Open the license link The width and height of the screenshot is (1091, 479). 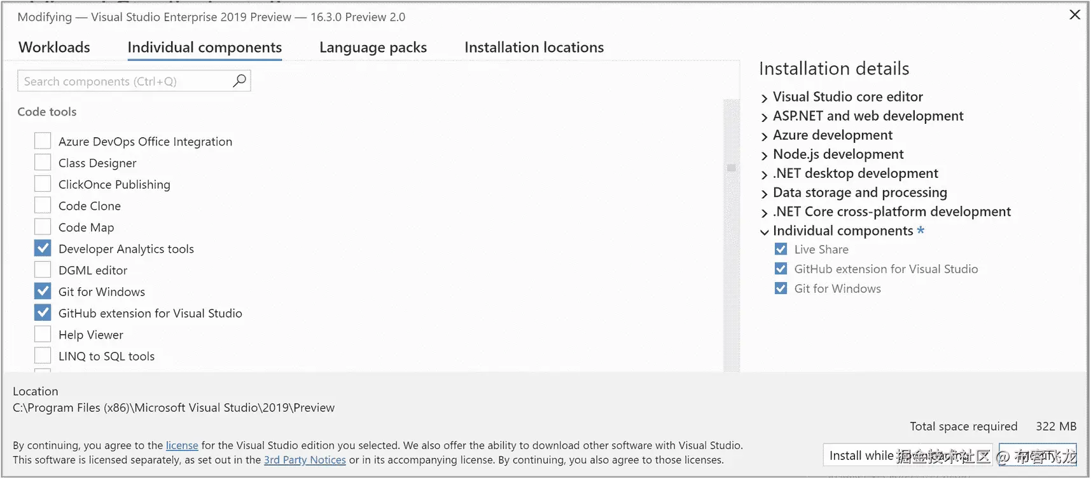182,445
